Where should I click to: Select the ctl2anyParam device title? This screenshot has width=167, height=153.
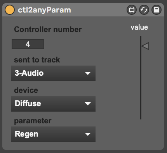[x=44, y=10]
